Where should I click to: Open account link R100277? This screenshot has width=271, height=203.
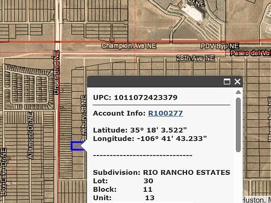coord(166,113)
